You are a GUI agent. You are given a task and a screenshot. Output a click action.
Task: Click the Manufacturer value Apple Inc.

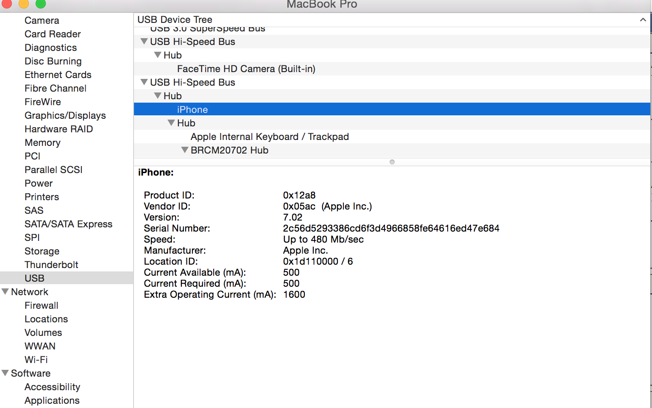pyautogui.click(x=306, y=250)
